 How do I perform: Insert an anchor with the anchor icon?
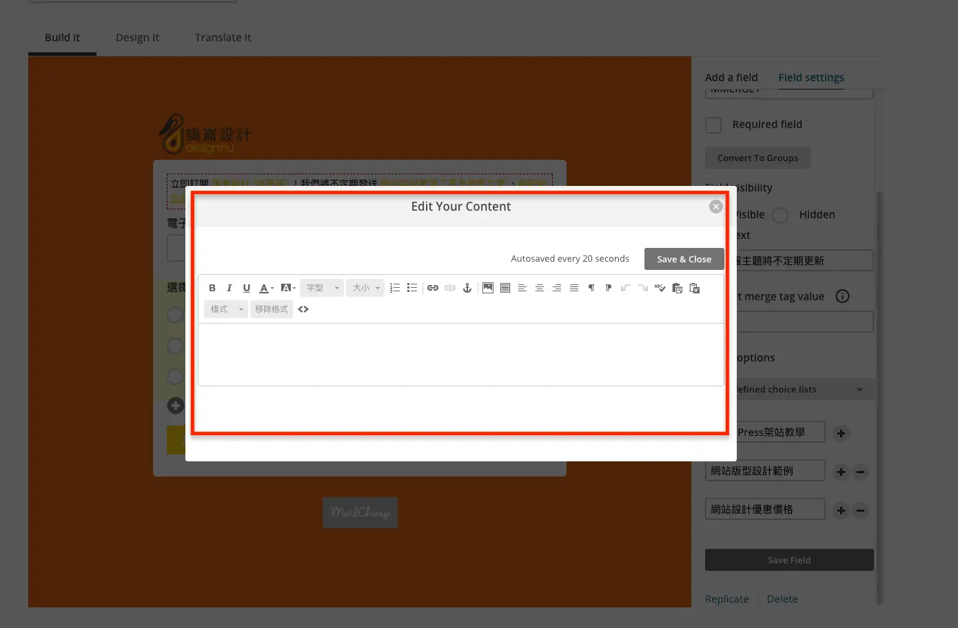[x=467, y=288]
